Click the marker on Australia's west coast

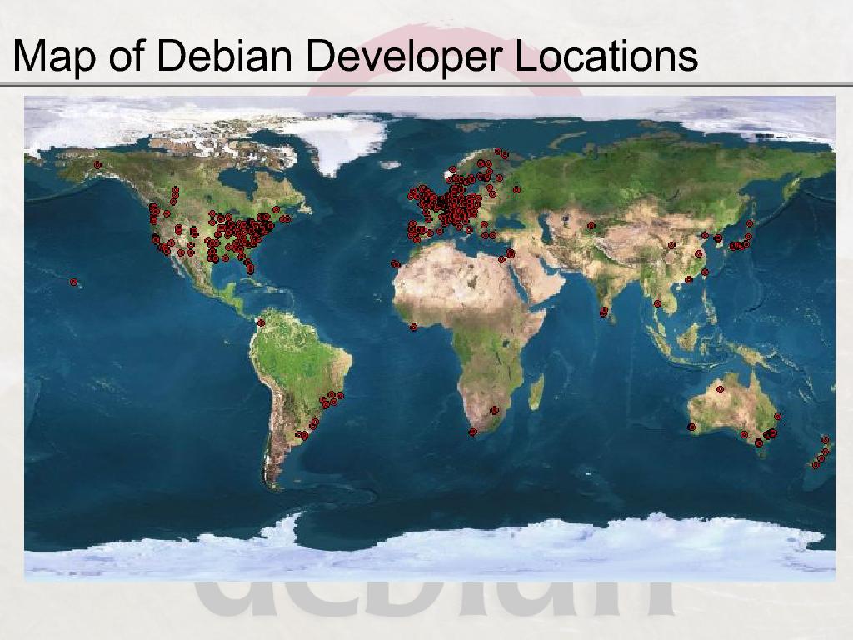691,427
